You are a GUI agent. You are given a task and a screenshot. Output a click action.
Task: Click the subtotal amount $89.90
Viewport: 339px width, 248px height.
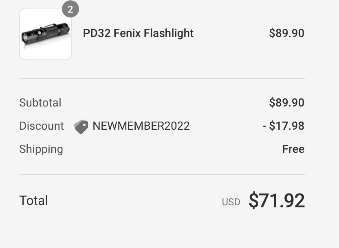[x=286, y=103]
